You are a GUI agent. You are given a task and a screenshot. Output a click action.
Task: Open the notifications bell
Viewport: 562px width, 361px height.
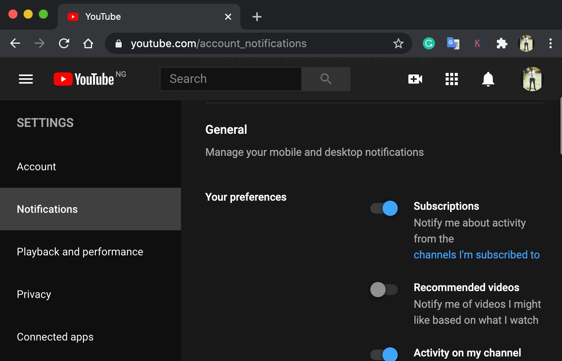(x=488, y=79)
